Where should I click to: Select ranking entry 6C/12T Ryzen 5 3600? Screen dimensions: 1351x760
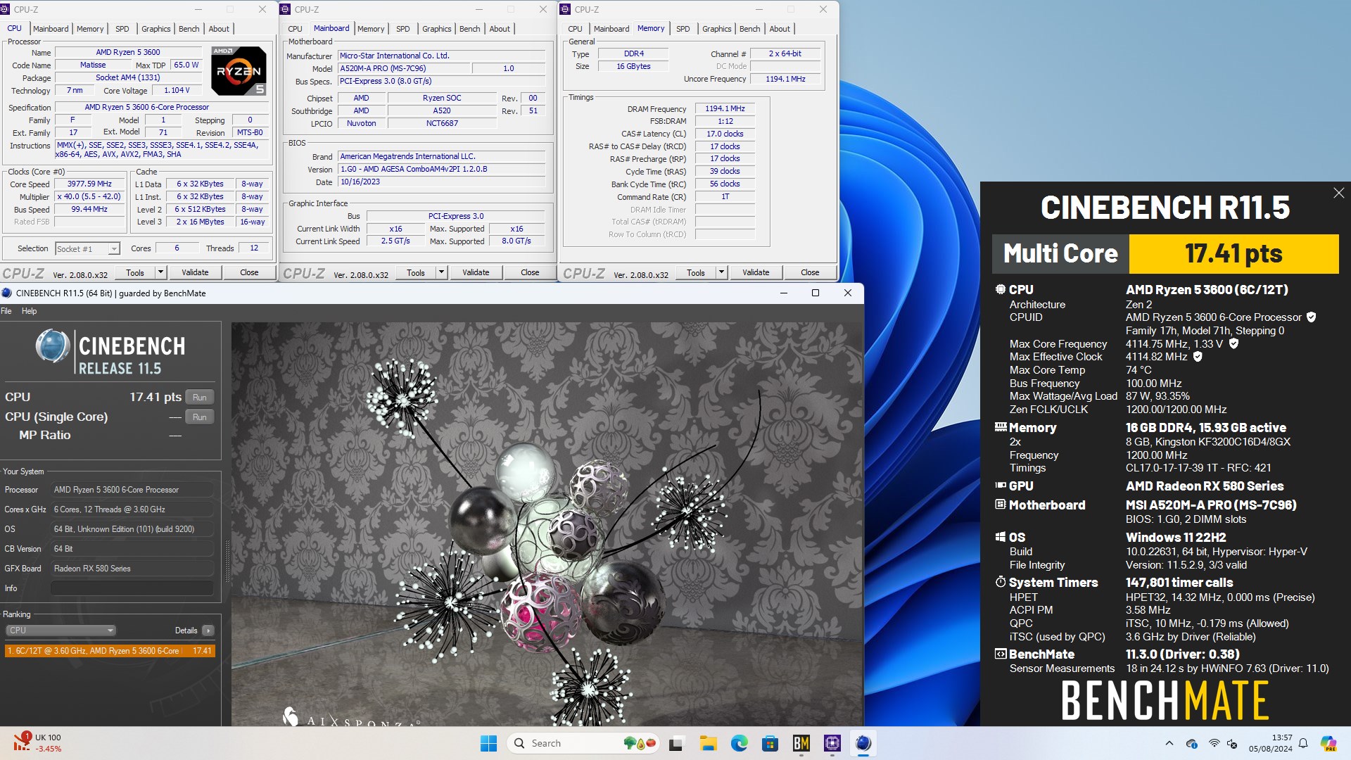click(x=110, y=651)
